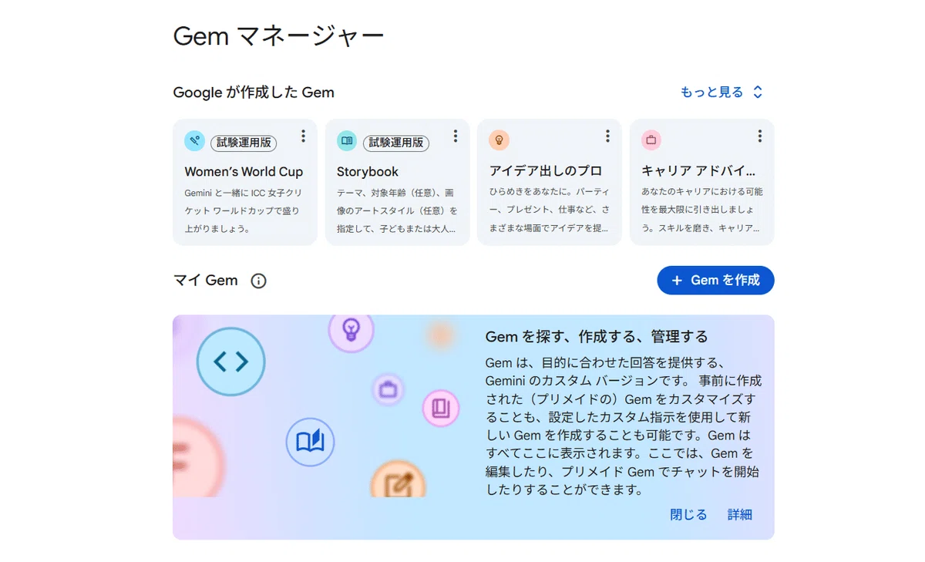Click the info icon next to マイ Gem
The width and height of the screenshot is (925, 562).
259,281
